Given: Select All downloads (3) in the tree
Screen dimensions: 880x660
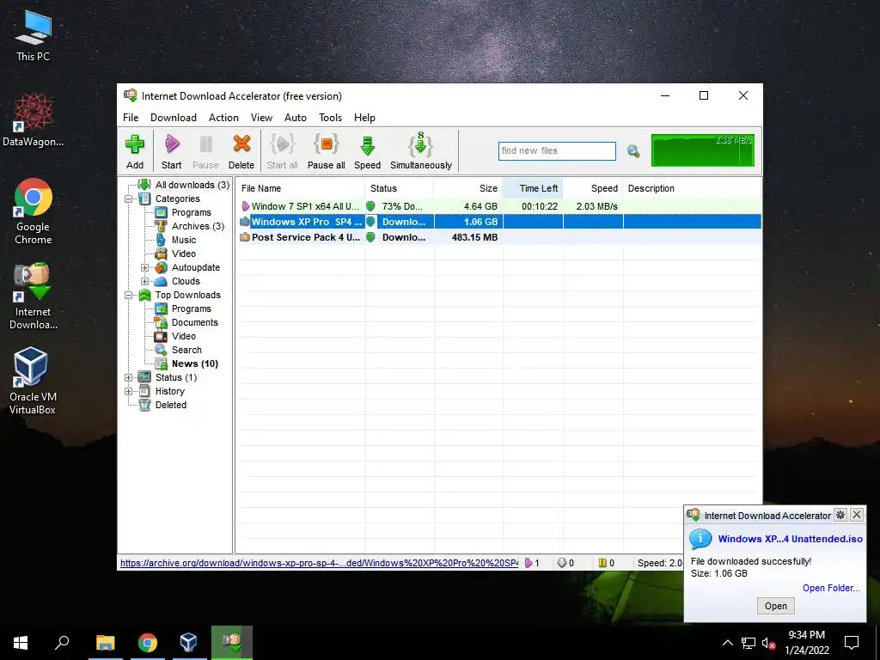Looking at the screenshot, I should 192,185.
